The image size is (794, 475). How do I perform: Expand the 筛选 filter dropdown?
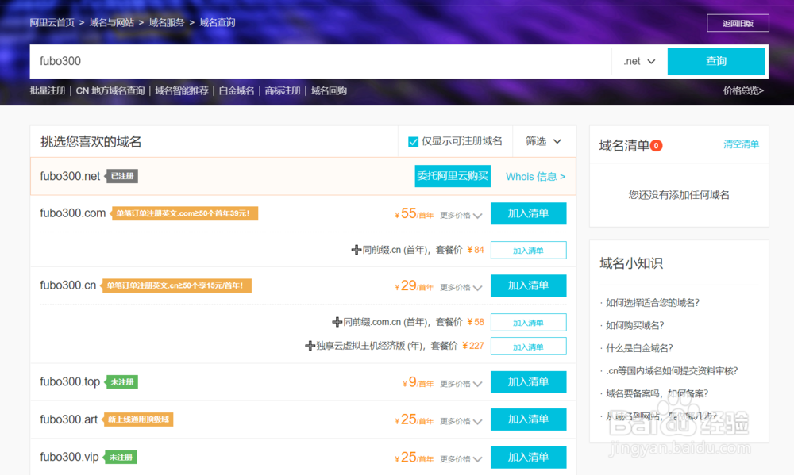click(x=543, y=141)
